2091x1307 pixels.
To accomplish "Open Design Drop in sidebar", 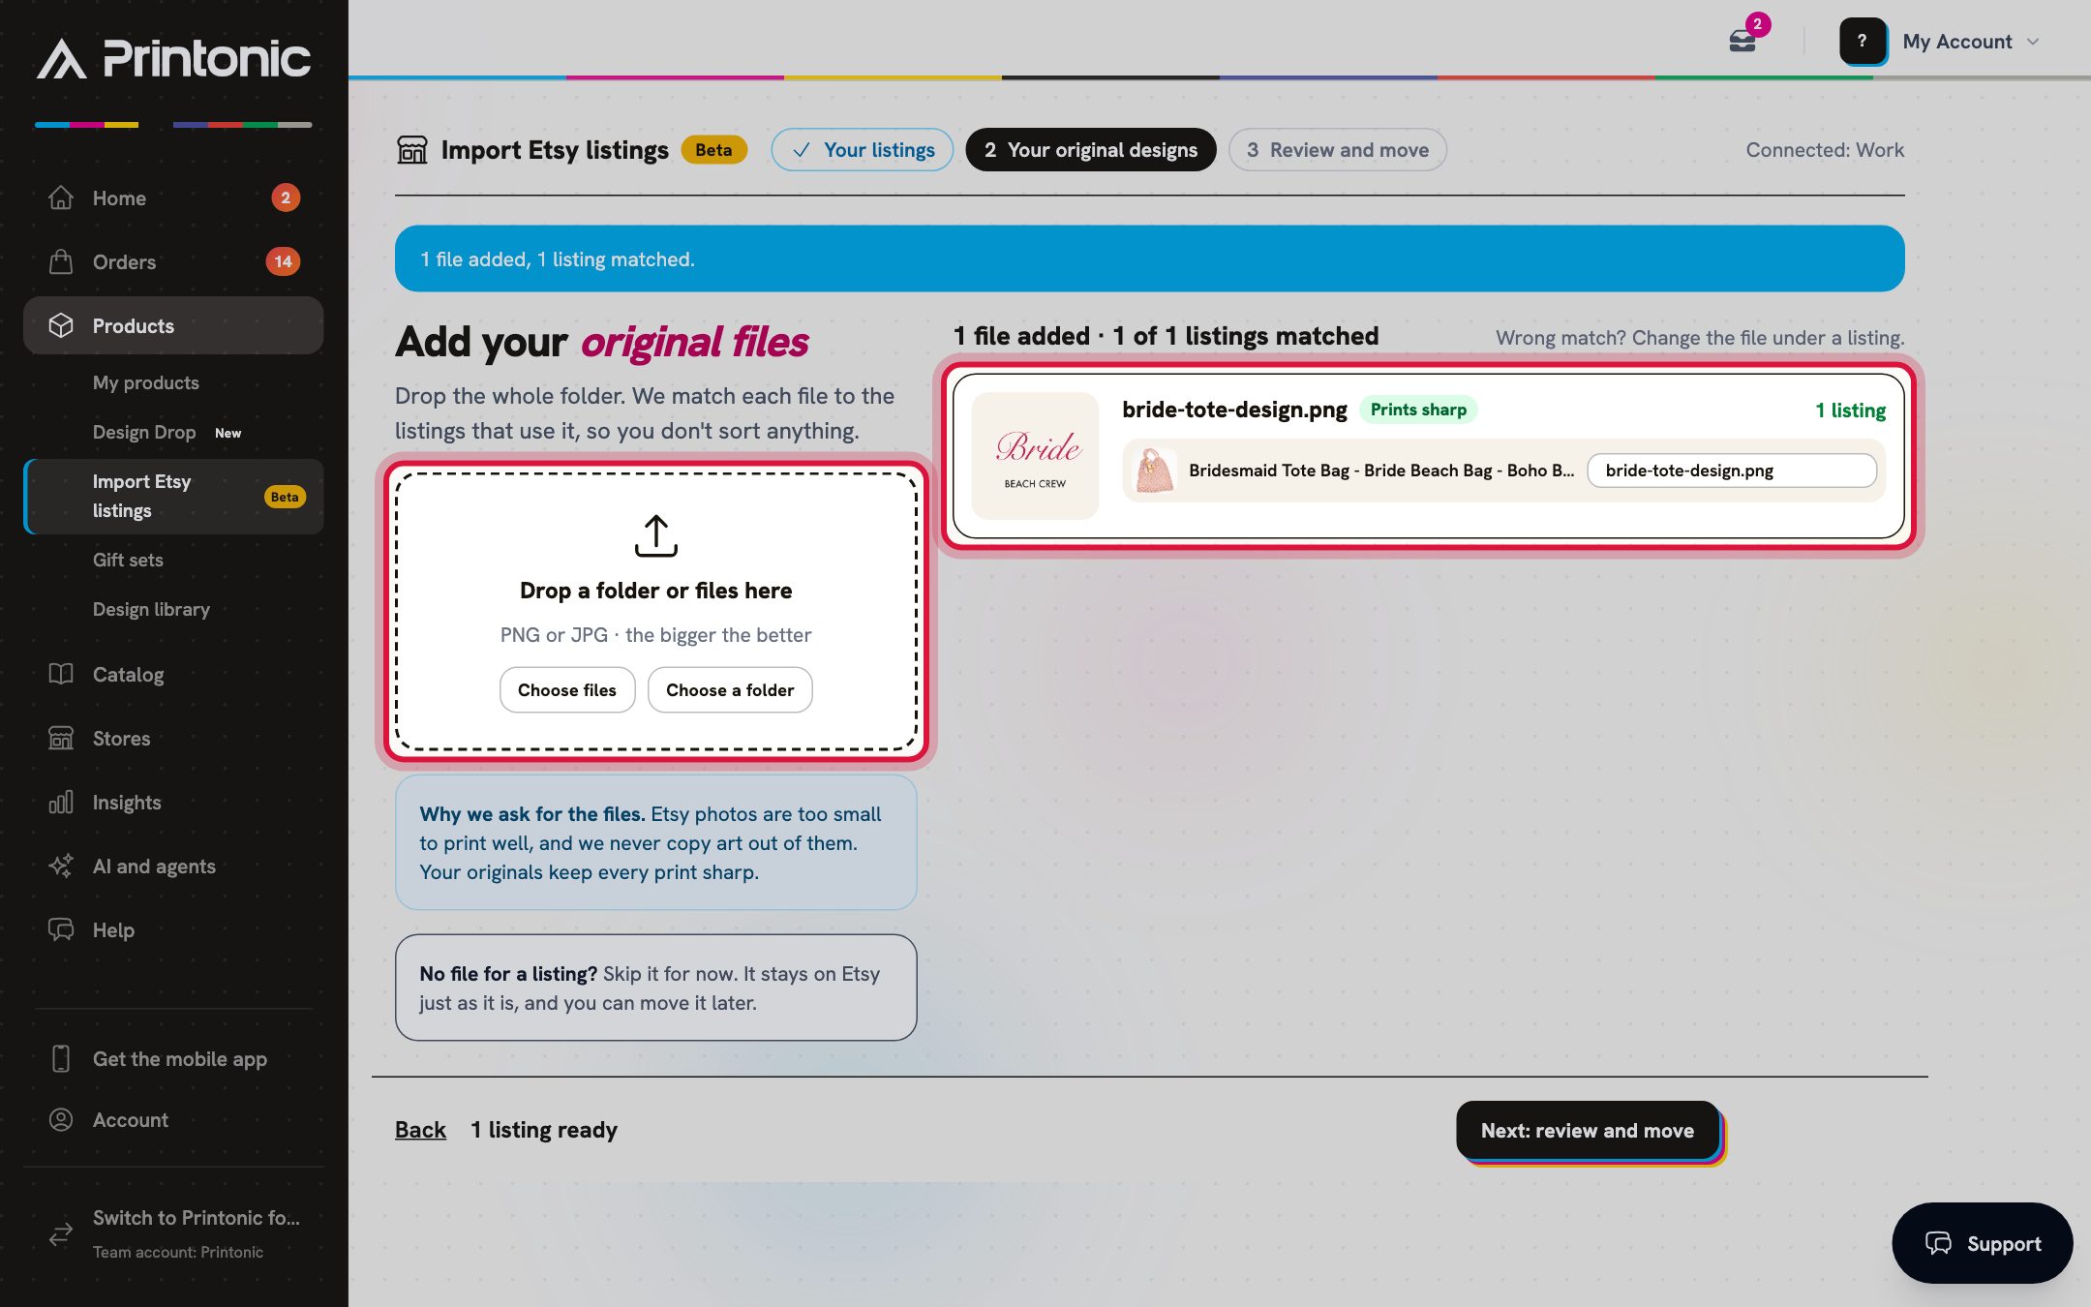I will click(144, 432).
